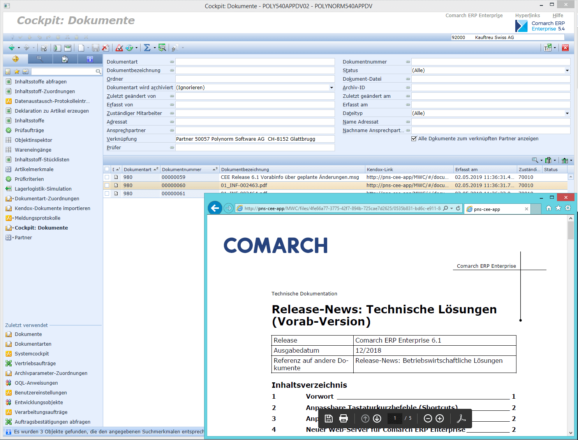Check the row checkbox for document 00000060
The image size is (578, 440).
click(x=107, y=186)
